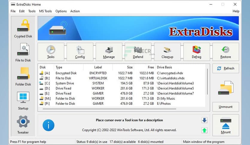Click the status text '9 disk(s) in use'
Image resolution: width=250 pixels, height=145 pixels.
97,142
